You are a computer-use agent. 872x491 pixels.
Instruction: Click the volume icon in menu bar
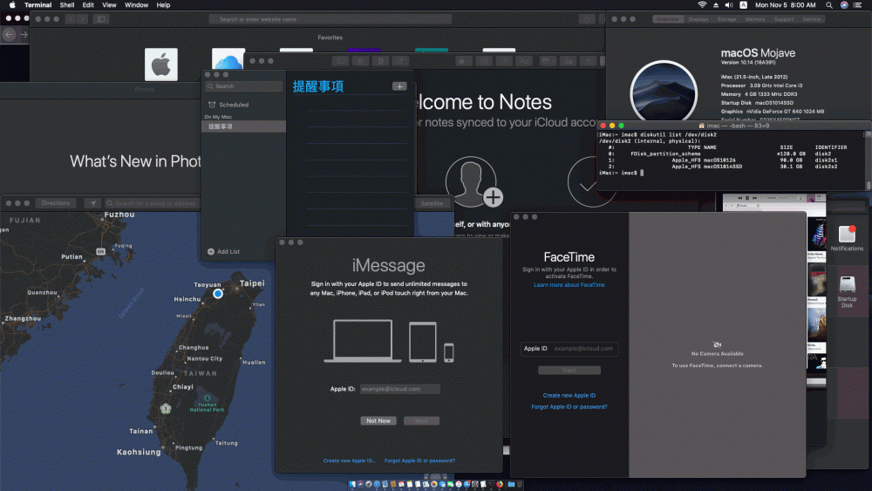(729, 5)
